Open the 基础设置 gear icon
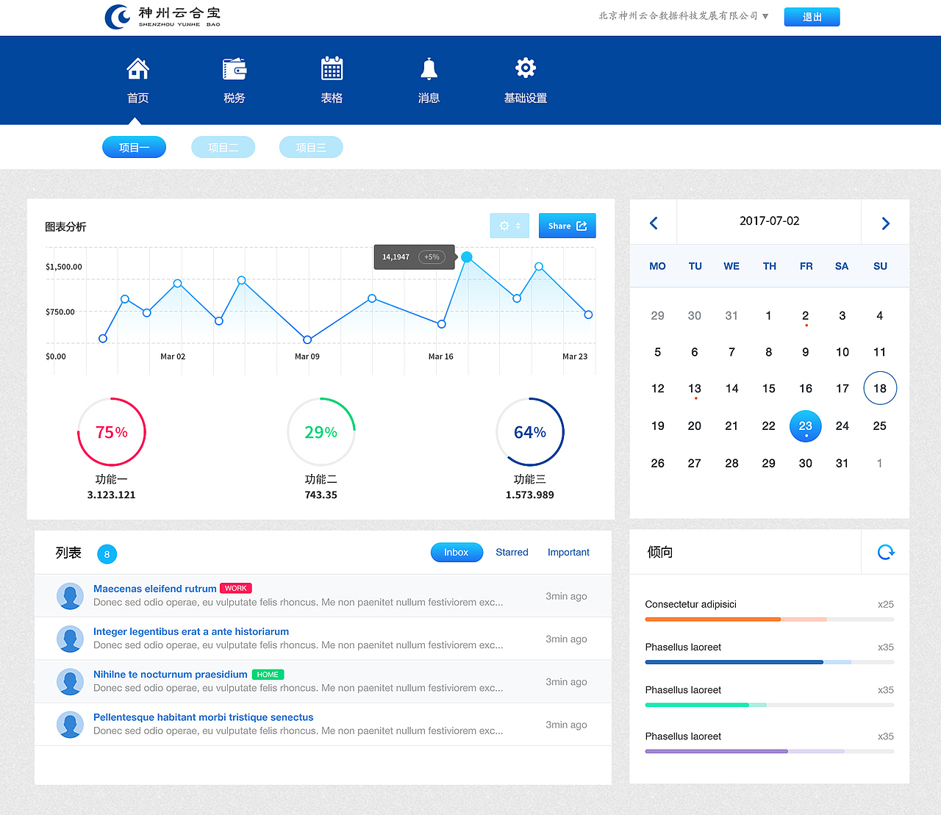Image resolution: width=941 pixels, height=815 pixels. point(525,68)
